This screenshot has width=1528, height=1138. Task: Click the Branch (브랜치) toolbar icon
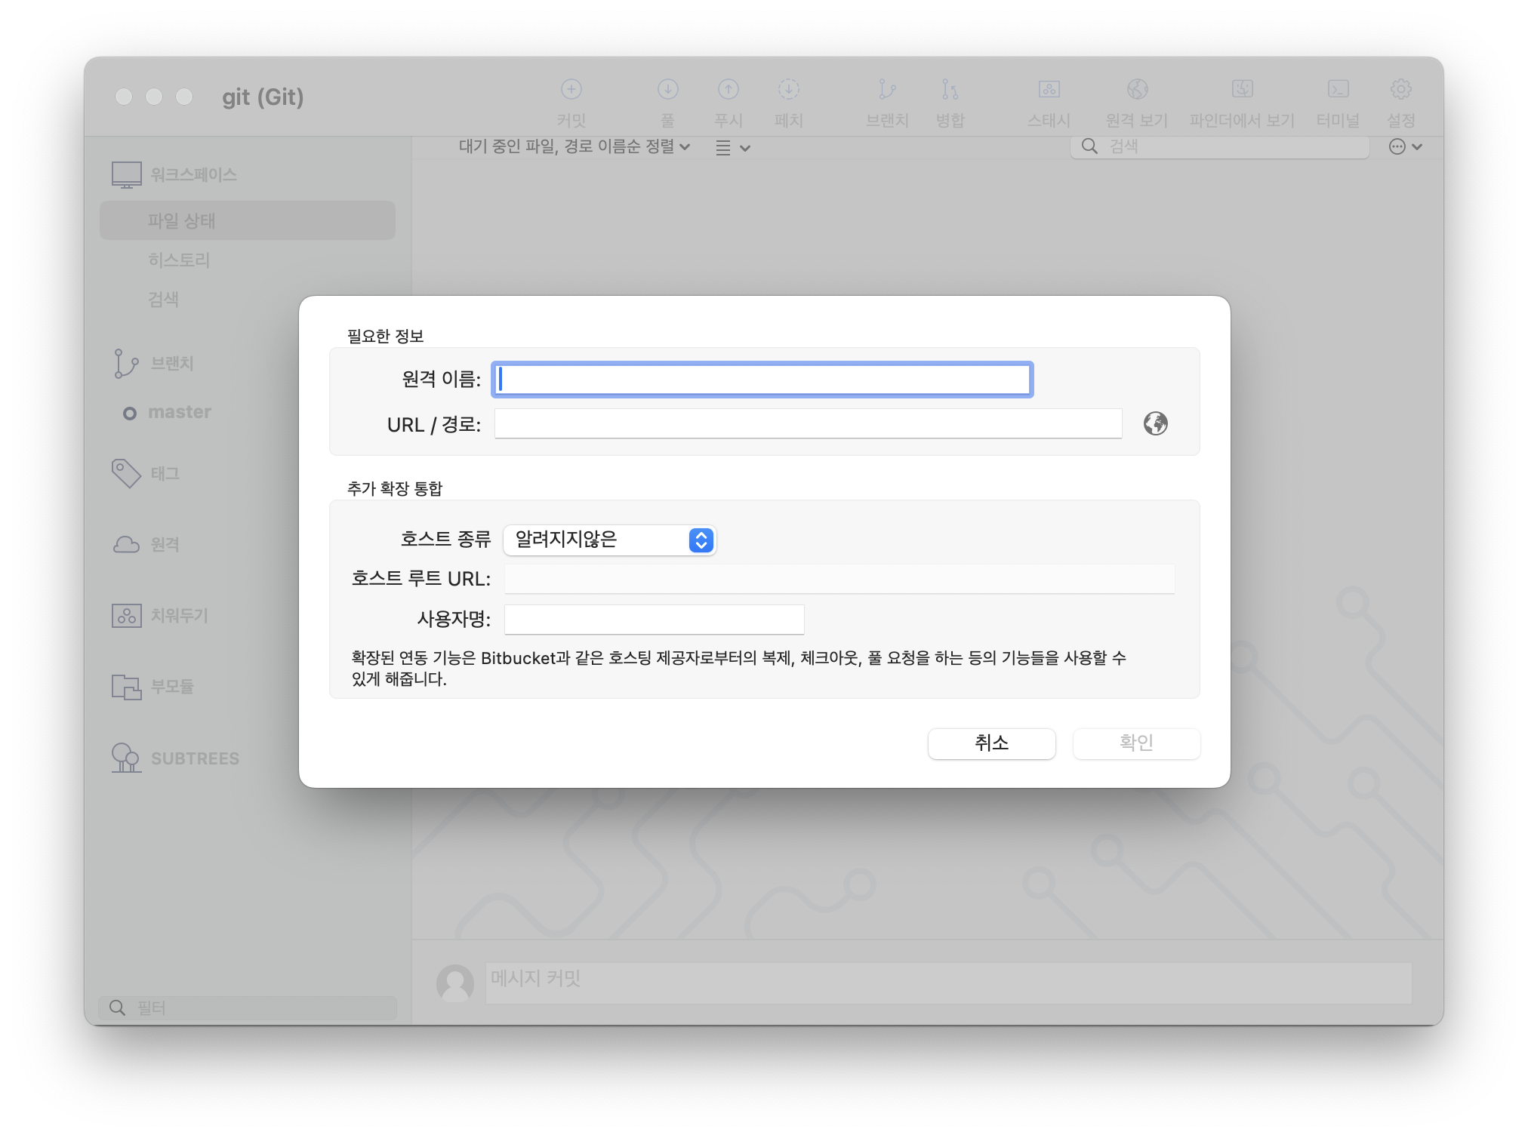point(886,90)
